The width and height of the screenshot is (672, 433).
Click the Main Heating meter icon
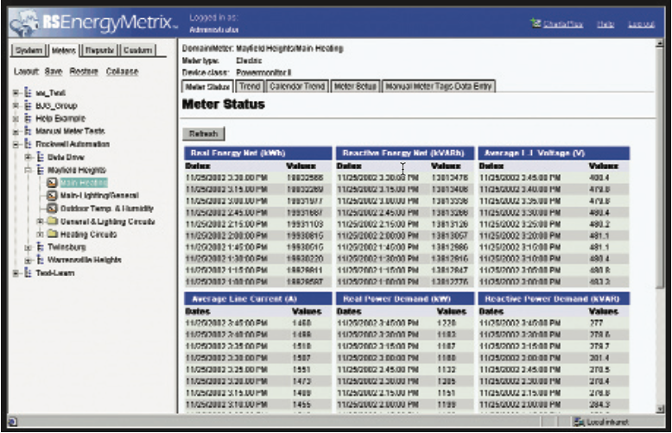(x=52, y=183)
